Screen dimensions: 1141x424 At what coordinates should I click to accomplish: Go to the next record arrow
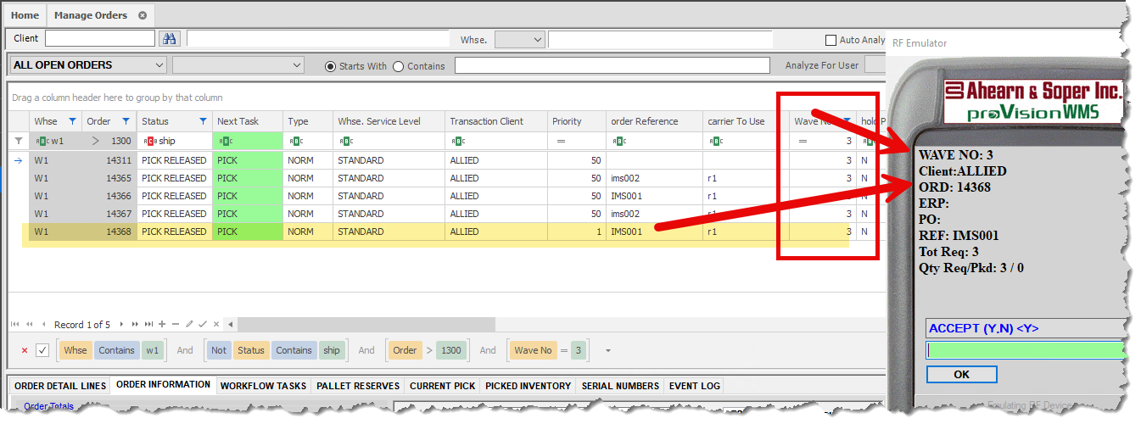(121, 325)
